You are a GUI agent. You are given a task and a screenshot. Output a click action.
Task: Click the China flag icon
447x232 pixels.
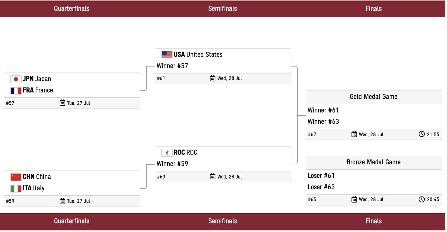16,177
